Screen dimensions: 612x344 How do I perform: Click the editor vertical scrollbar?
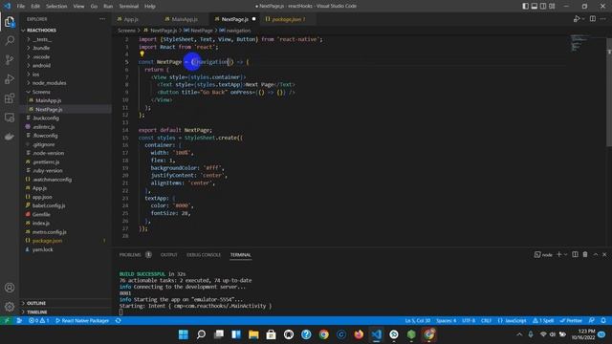(609, 94)
